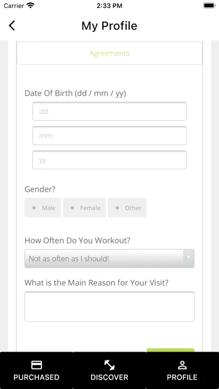Tap the Discover dumbbell icon
The image size is (219, 389).
point(109,365)
